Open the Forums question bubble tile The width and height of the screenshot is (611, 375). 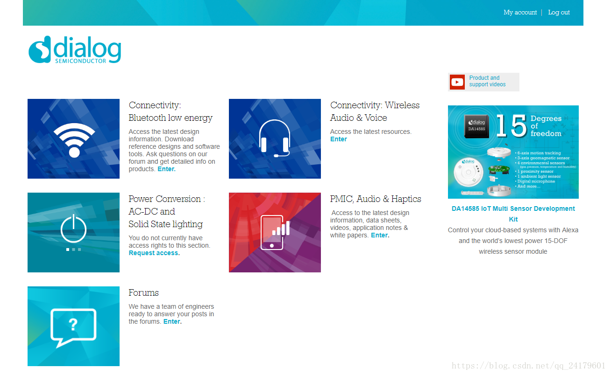point(73,326)
